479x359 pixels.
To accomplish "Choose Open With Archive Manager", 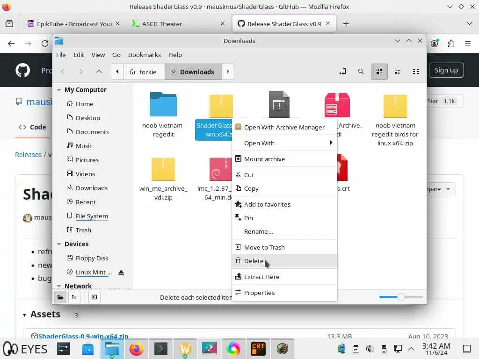I will (284, 127).
